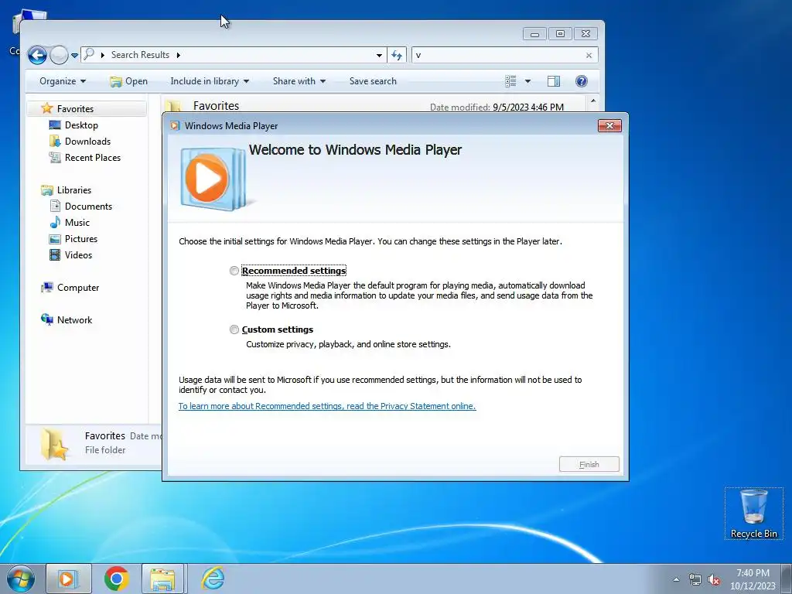Click the Network icon in sidebar
The image size is (792, 594).
[x=47, y=319]
